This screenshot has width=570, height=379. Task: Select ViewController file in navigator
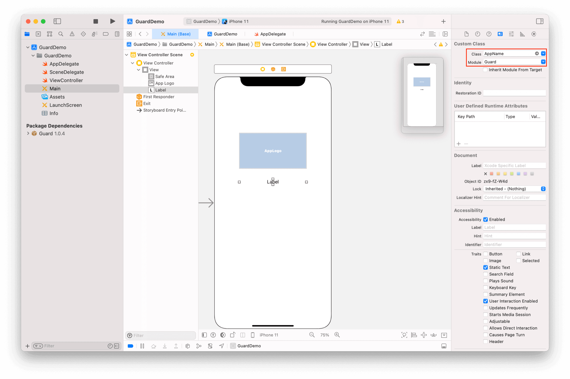[66, 80]
